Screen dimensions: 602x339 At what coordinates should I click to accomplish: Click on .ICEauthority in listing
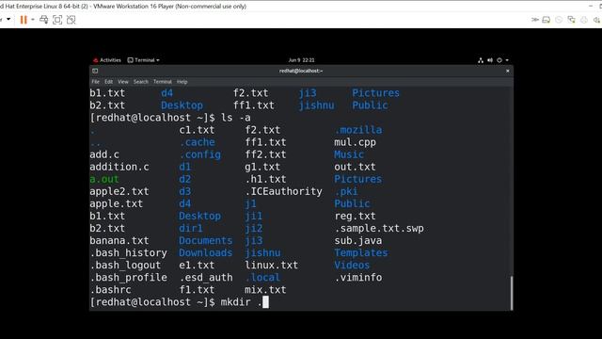coord(284,191)
